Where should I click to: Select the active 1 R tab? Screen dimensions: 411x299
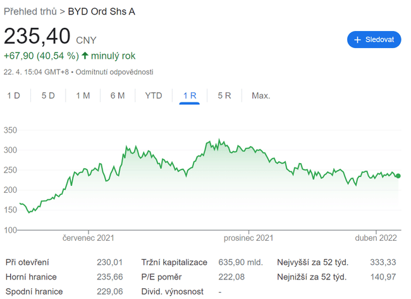pos(190,95)
